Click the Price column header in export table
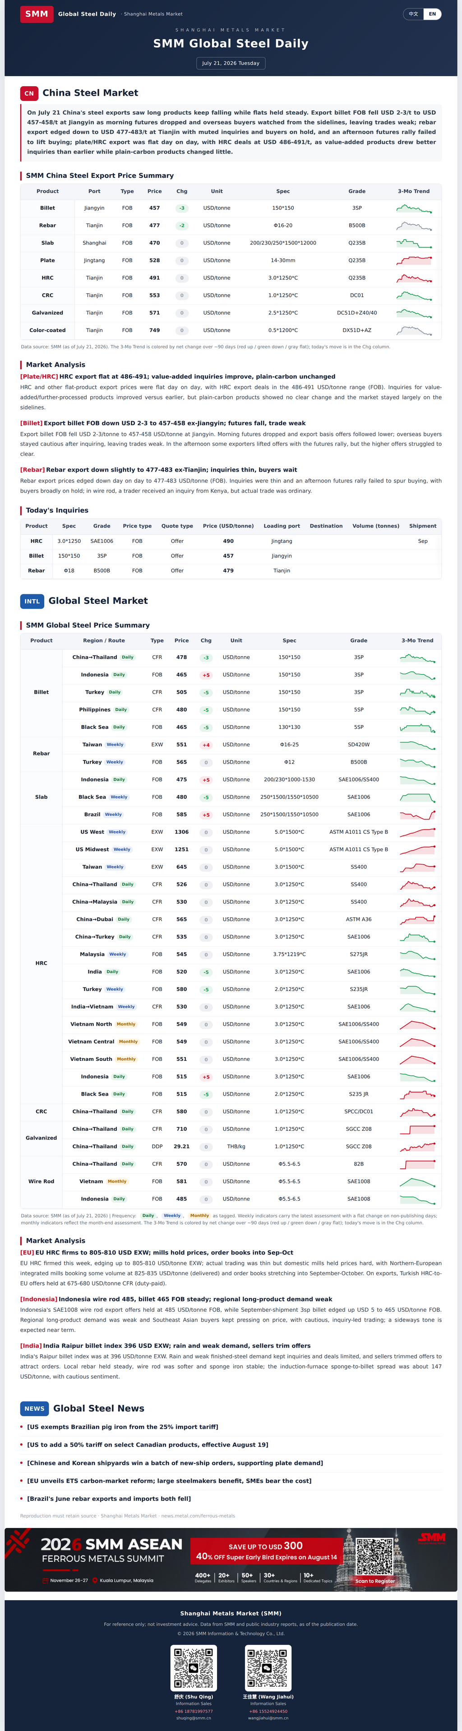This screenshot has width=462, height=1731. (154, 191)
